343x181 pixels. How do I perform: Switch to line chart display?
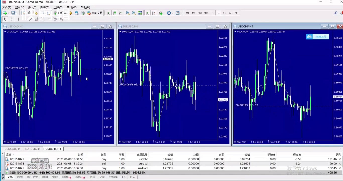click(x=121, y=13)
